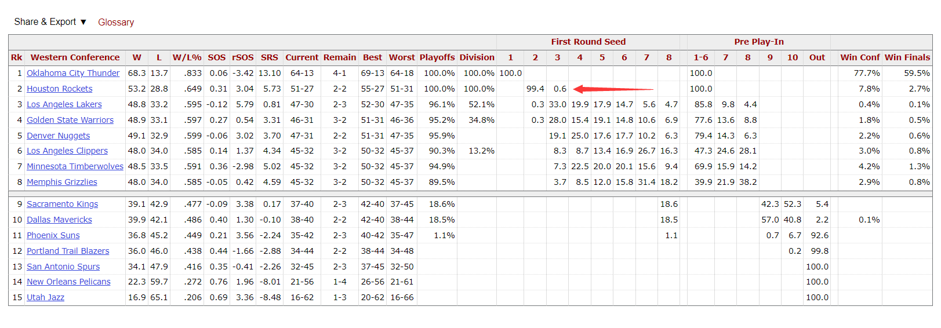Select Portland Trail Blazers link
Image resolution: width=941 pixels, height=328 pixels.
pyautogui.click(x=68, y=251)
